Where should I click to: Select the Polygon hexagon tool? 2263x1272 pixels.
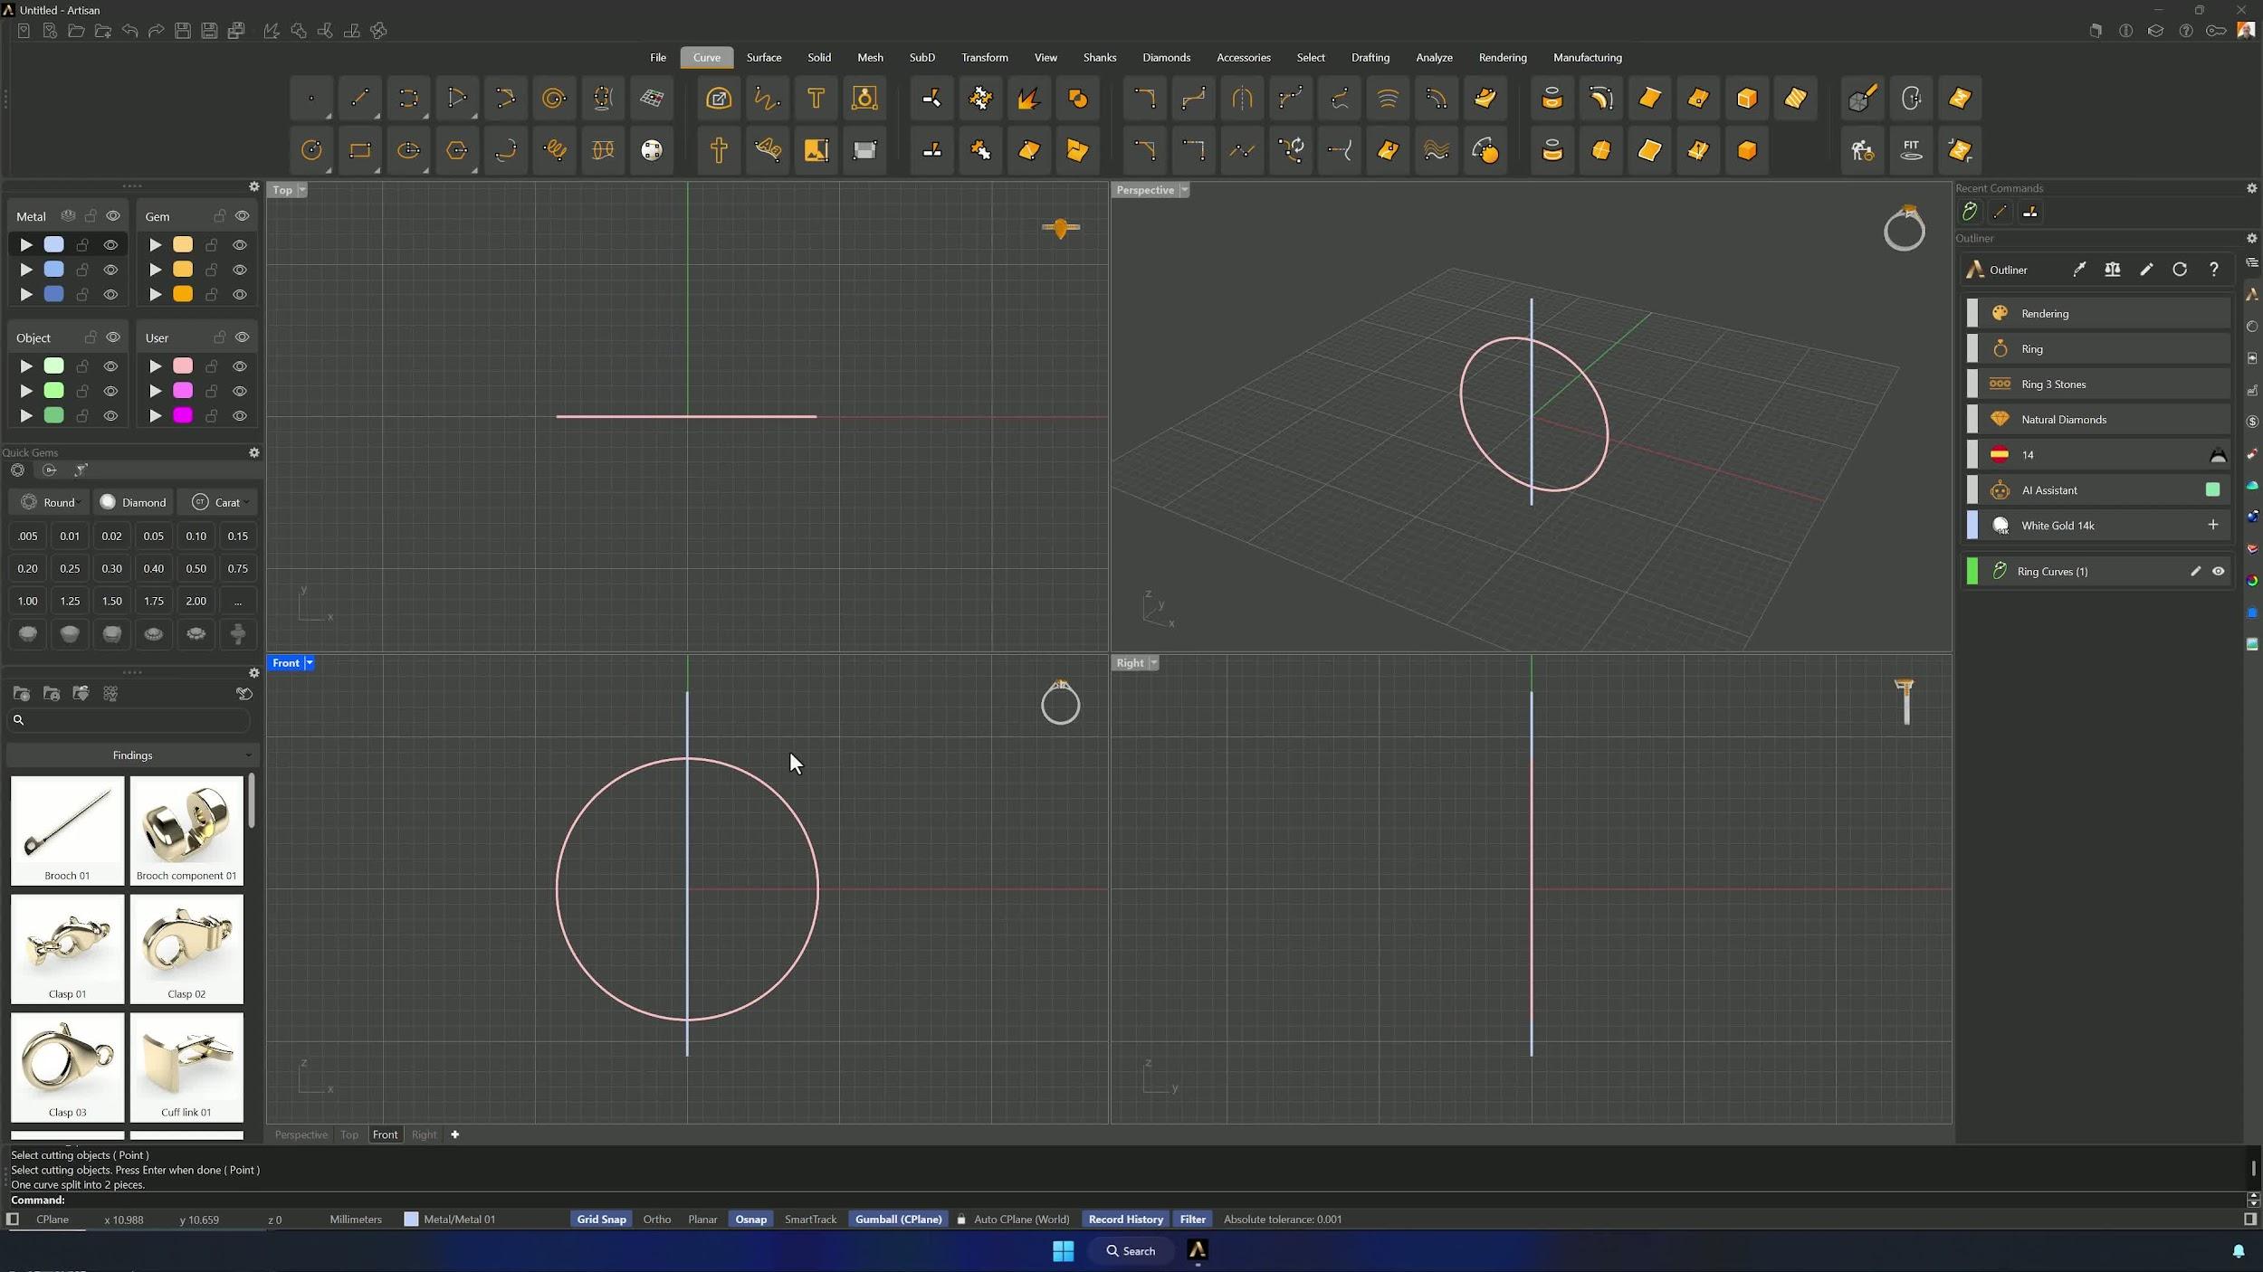coord(457,150)
